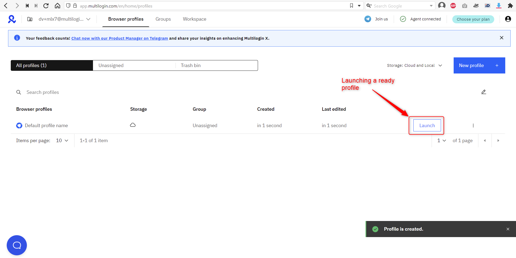Expand the search engine dropdown arrow

tap(431, 6)
